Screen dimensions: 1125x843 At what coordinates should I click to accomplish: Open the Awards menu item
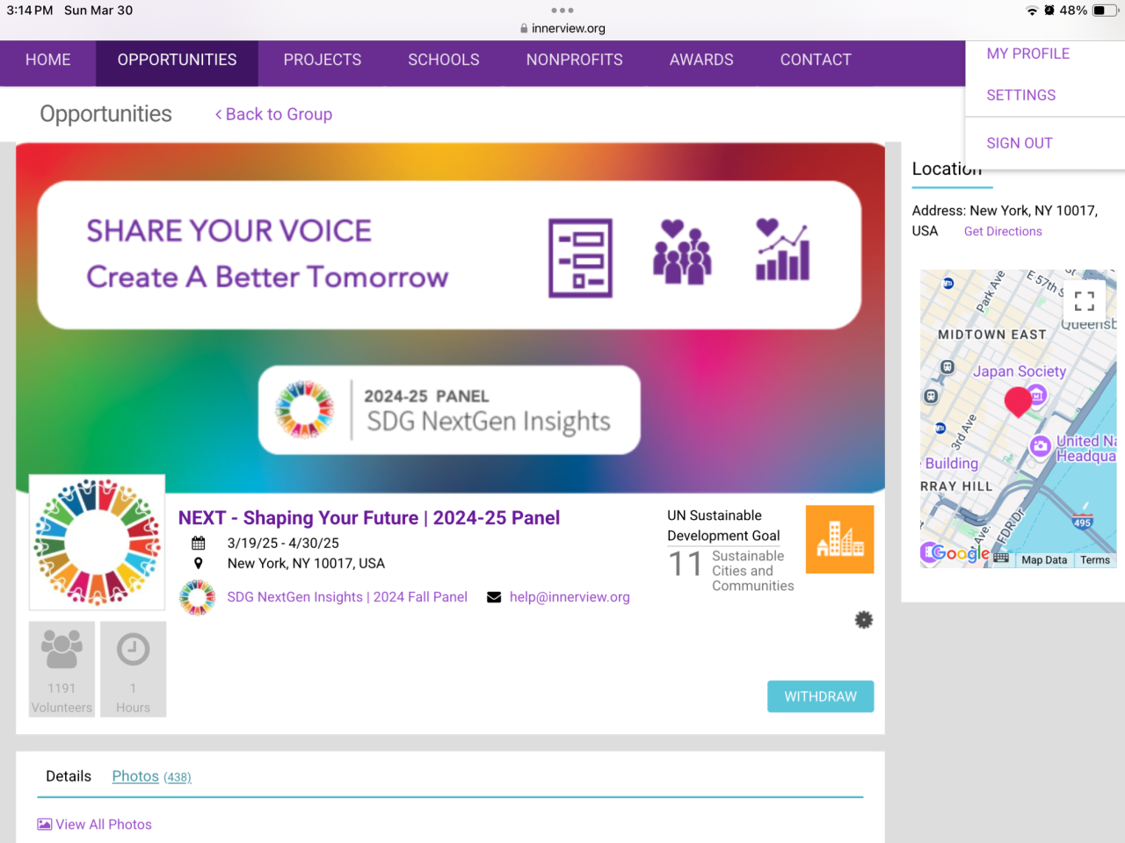click(x=701, y=60)
